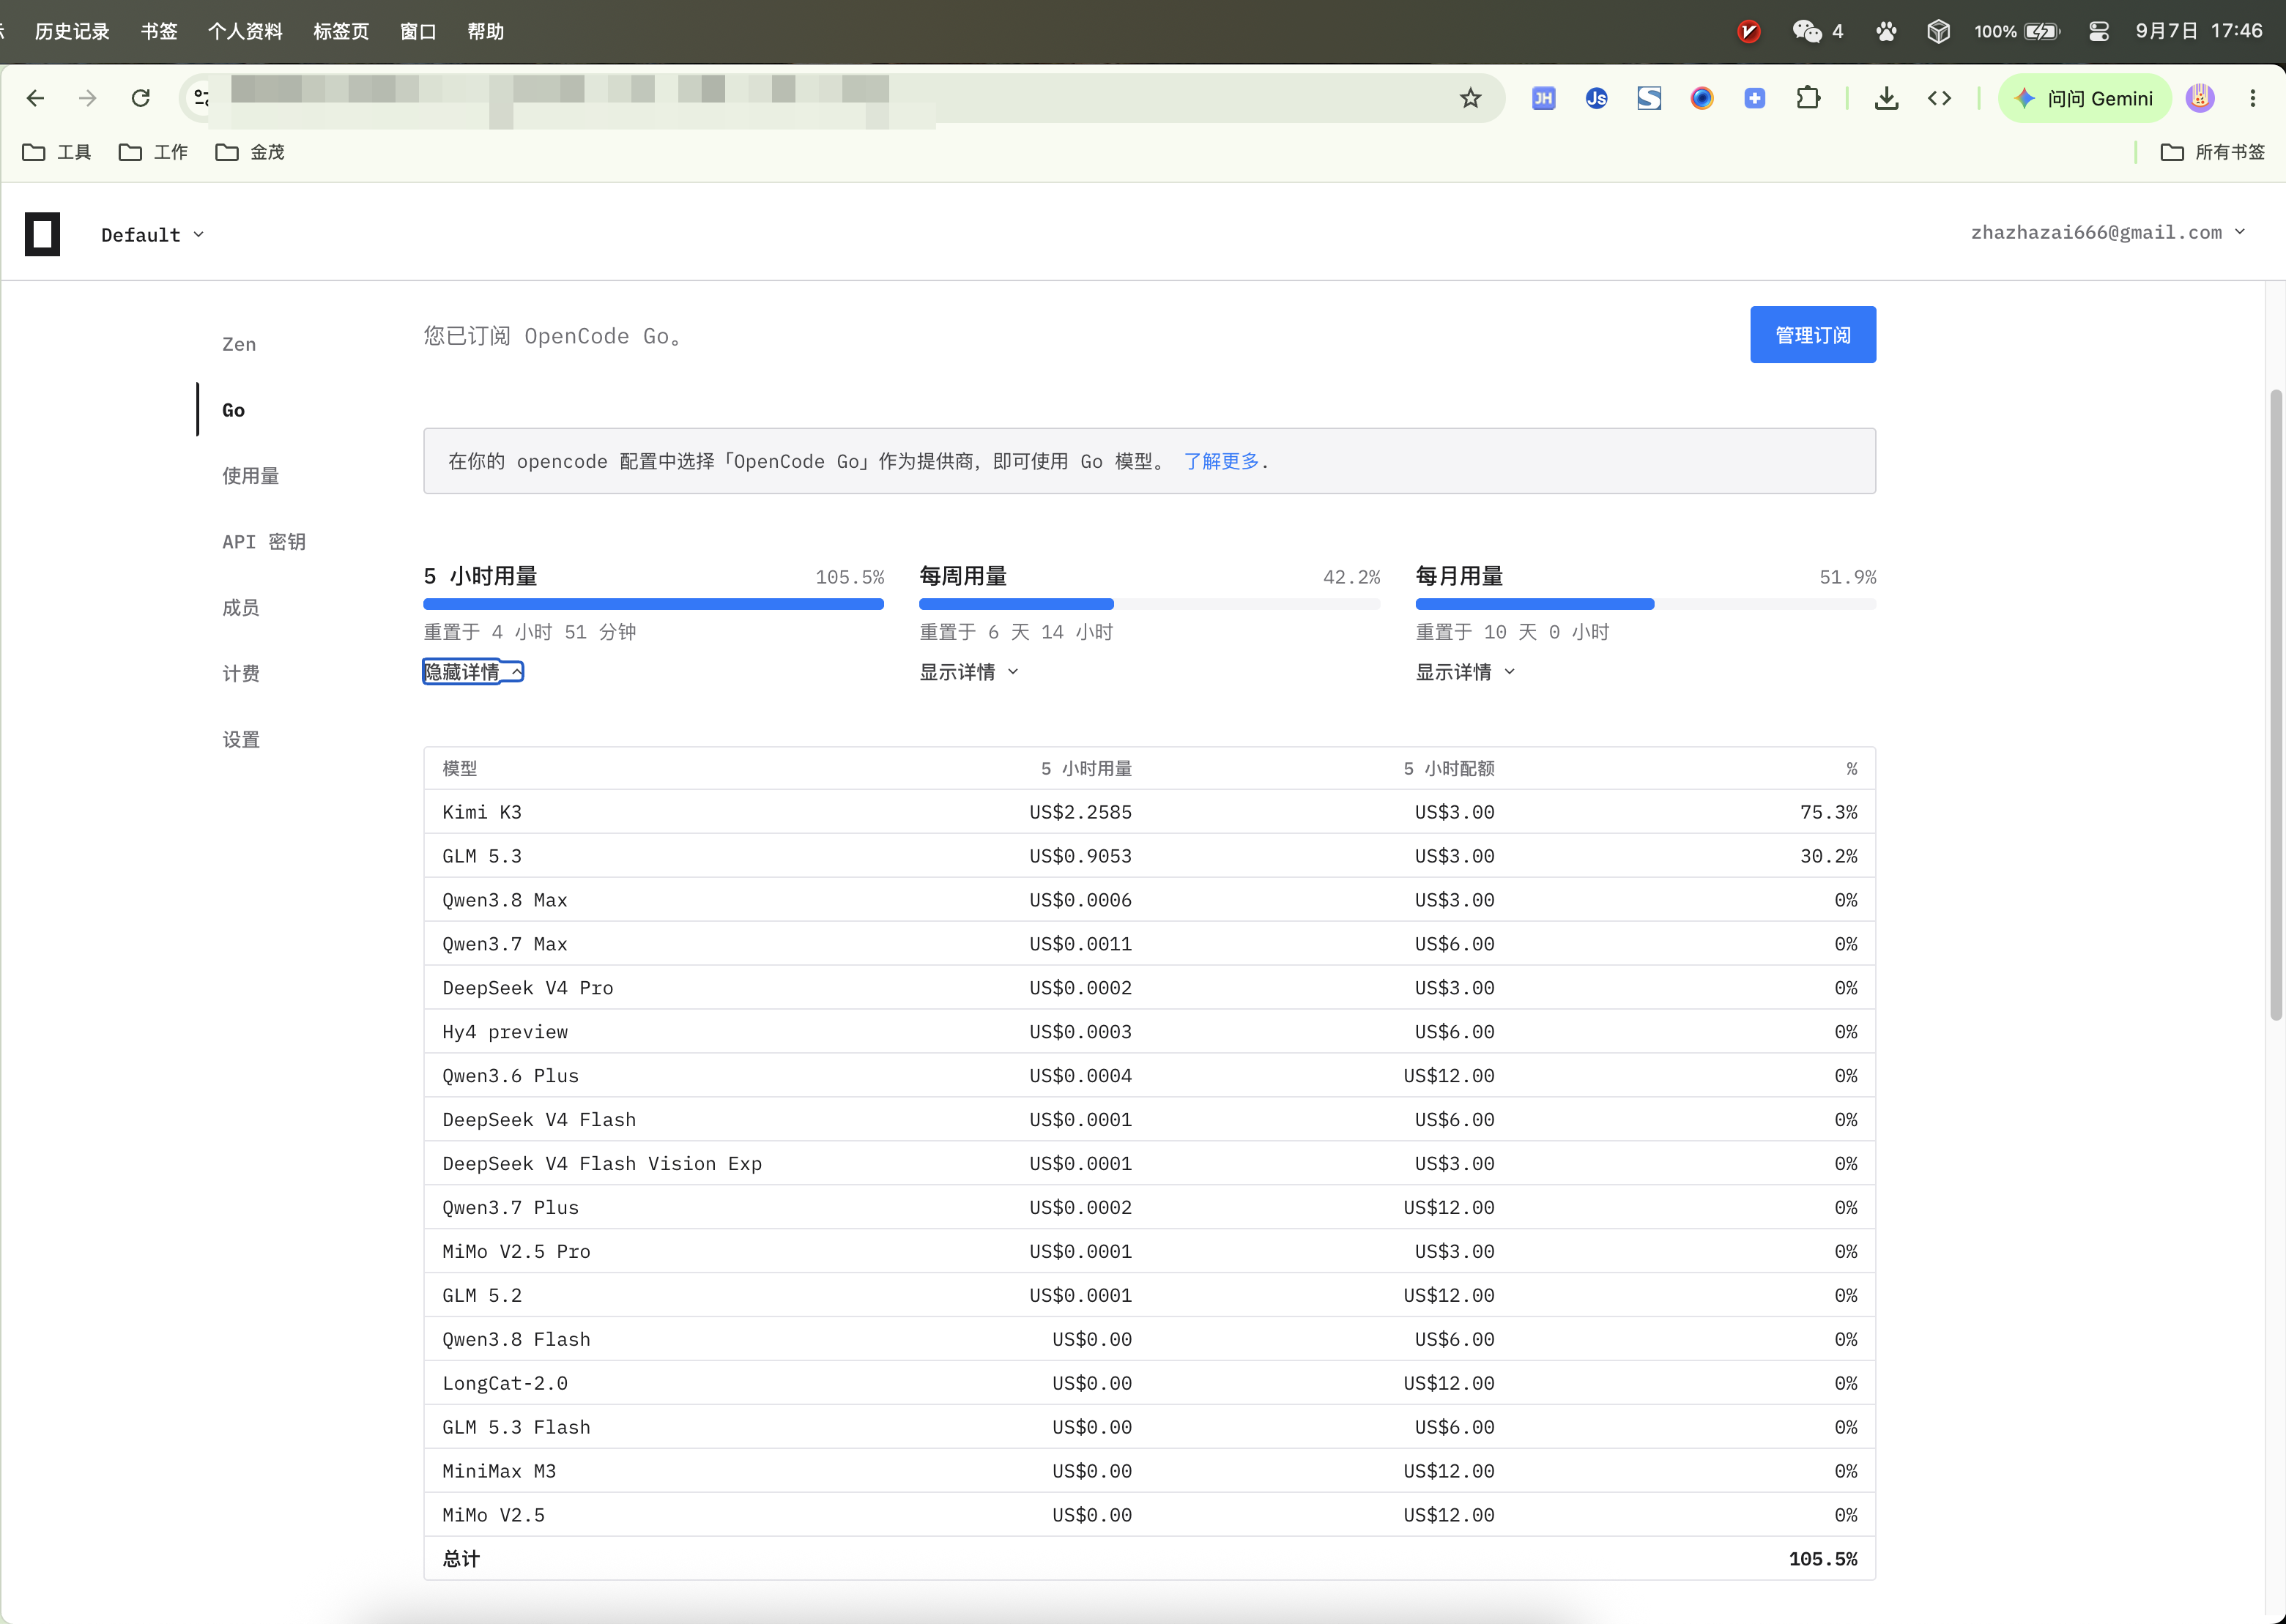Click the browser forward arrow
The width and height of the screenshot is (2286, 1624).
(x=88, y=98)
